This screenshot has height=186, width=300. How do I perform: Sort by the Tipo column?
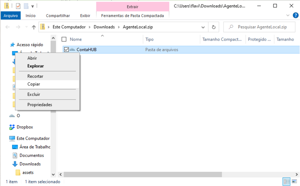pos(149,39)
